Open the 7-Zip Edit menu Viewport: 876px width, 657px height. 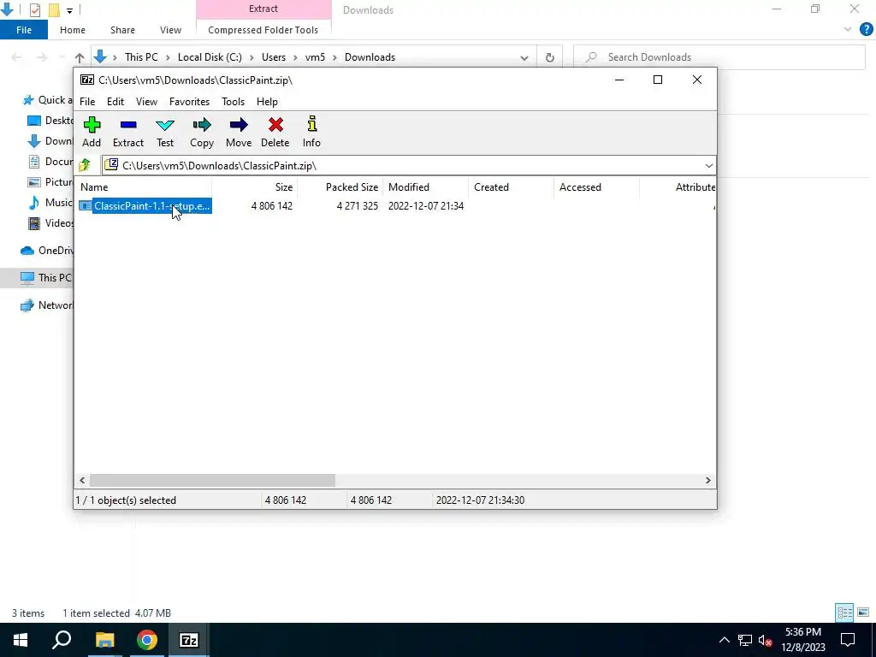(x=115, y=102)
